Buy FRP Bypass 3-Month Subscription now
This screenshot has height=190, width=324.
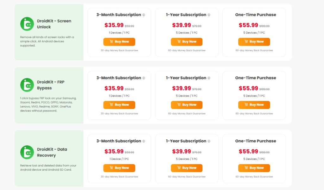(119, 105)
